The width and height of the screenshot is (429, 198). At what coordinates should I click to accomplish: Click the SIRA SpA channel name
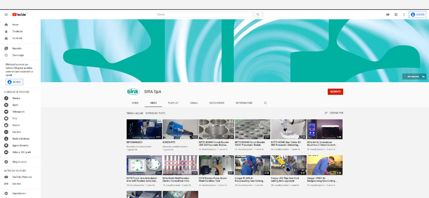point(153,92)
